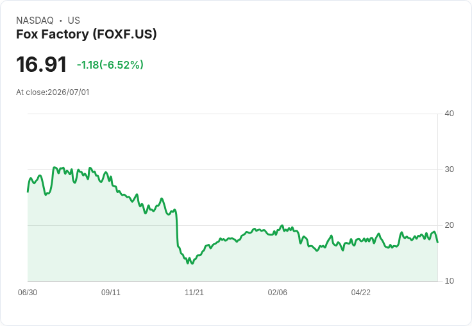472x326 pixels.
Task: Click the 11/21 date axis label
Action: [194, 292]
